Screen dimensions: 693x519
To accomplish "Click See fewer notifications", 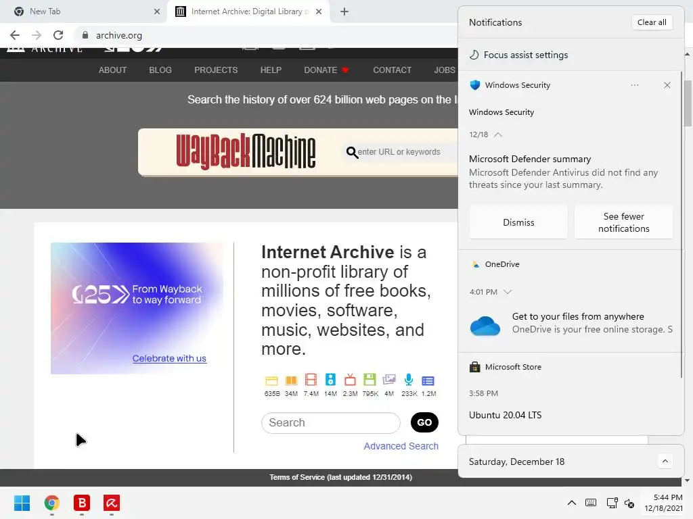I will click(623, 222).
